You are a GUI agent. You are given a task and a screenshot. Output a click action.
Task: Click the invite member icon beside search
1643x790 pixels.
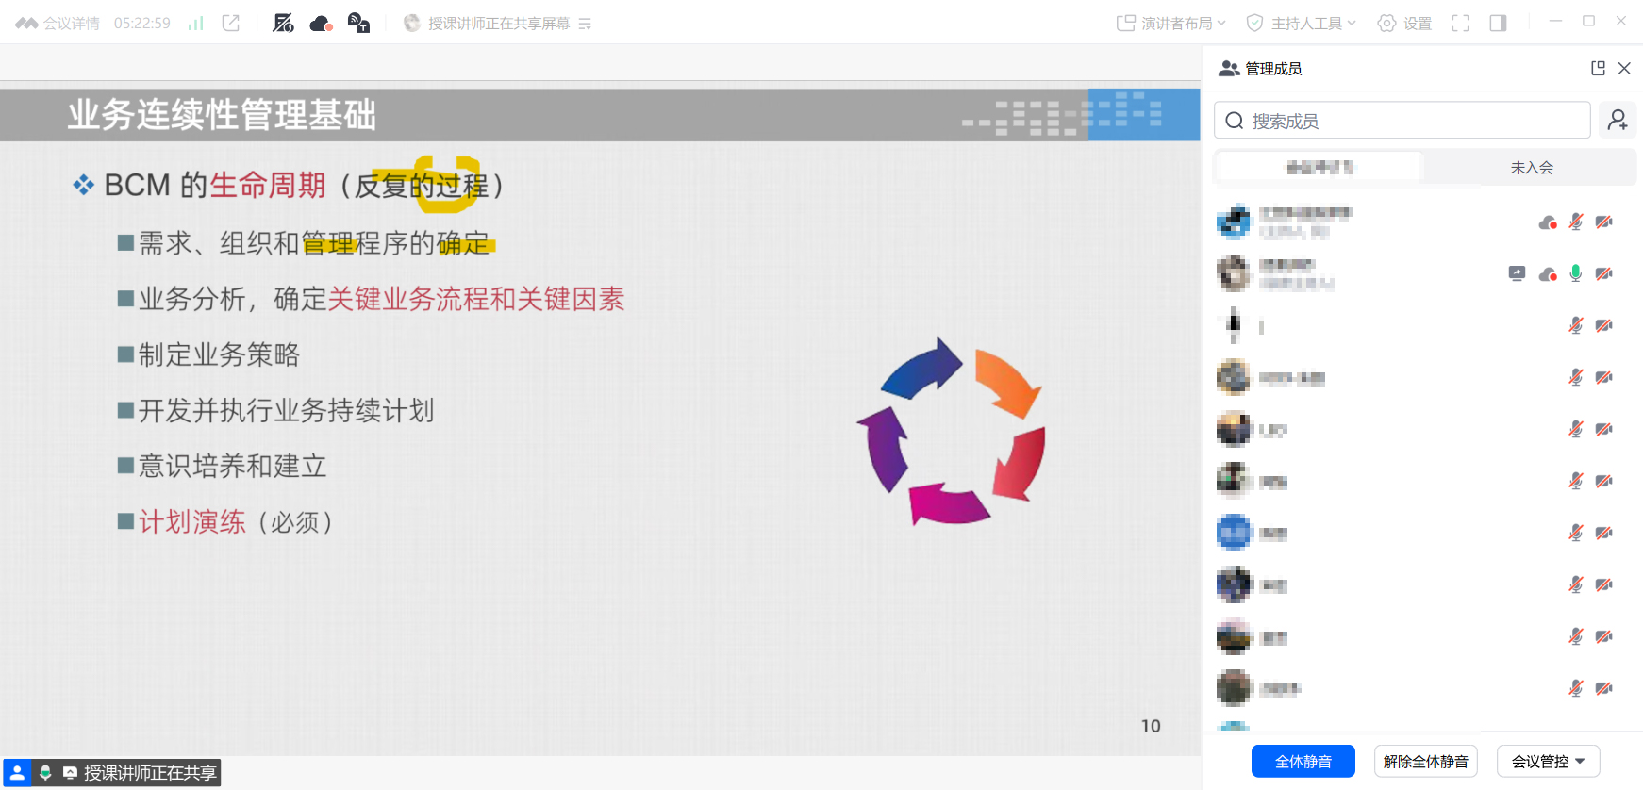pos(1618,120)
